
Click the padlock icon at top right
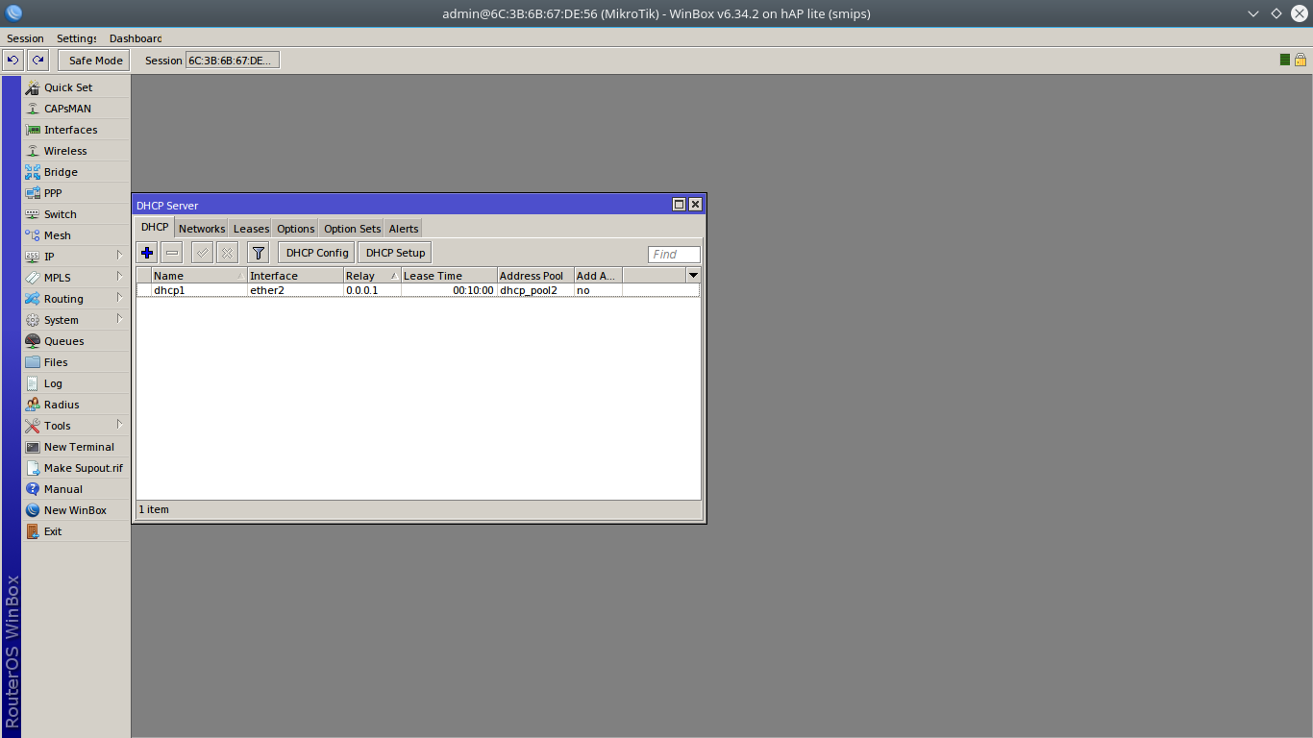(1301, 60)
